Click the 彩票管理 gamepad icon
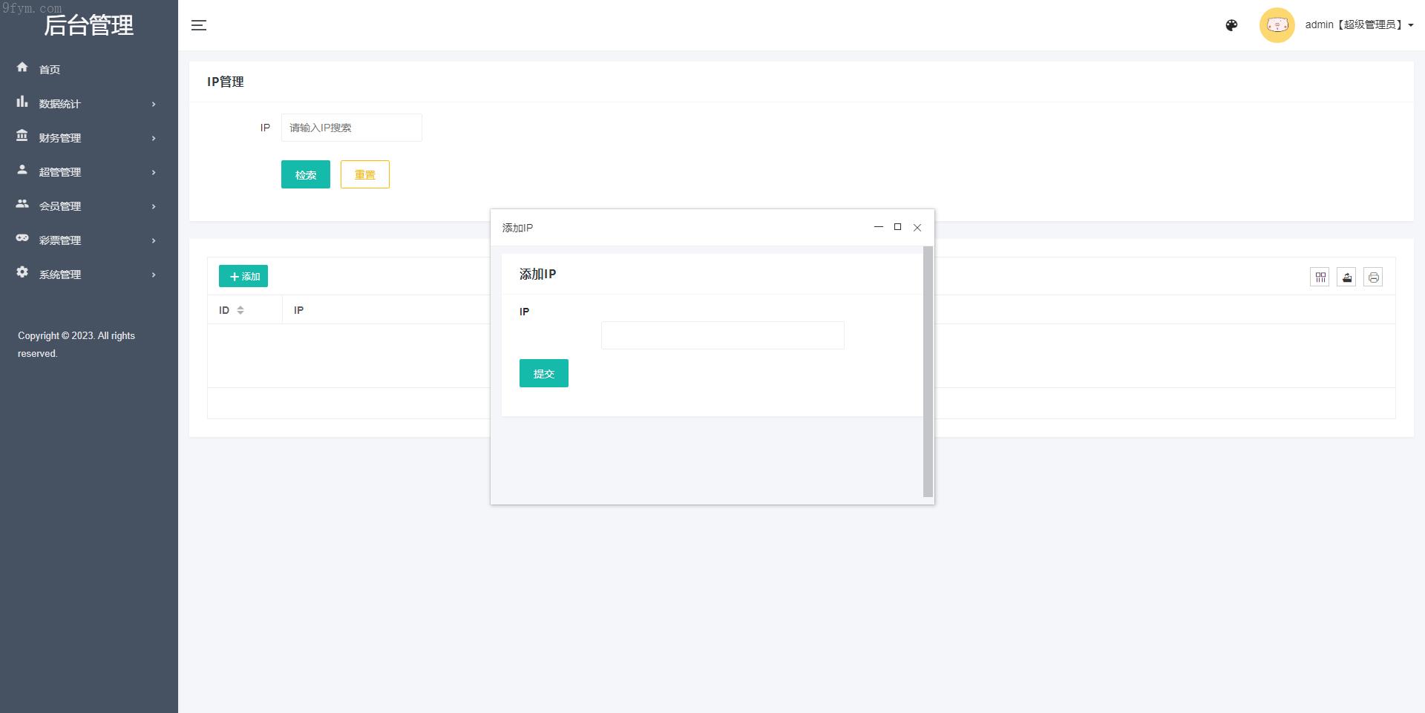The height and width of the screenshot is (713, 1425). (22, 238)
